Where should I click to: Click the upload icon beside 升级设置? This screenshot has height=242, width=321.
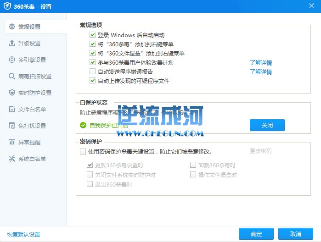pos(12,43)
